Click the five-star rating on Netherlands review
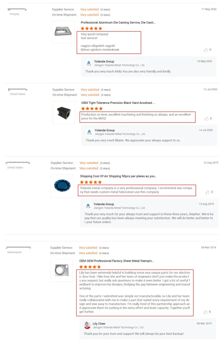This screenshot has height=355, width=221. click(x=90, y=267)
